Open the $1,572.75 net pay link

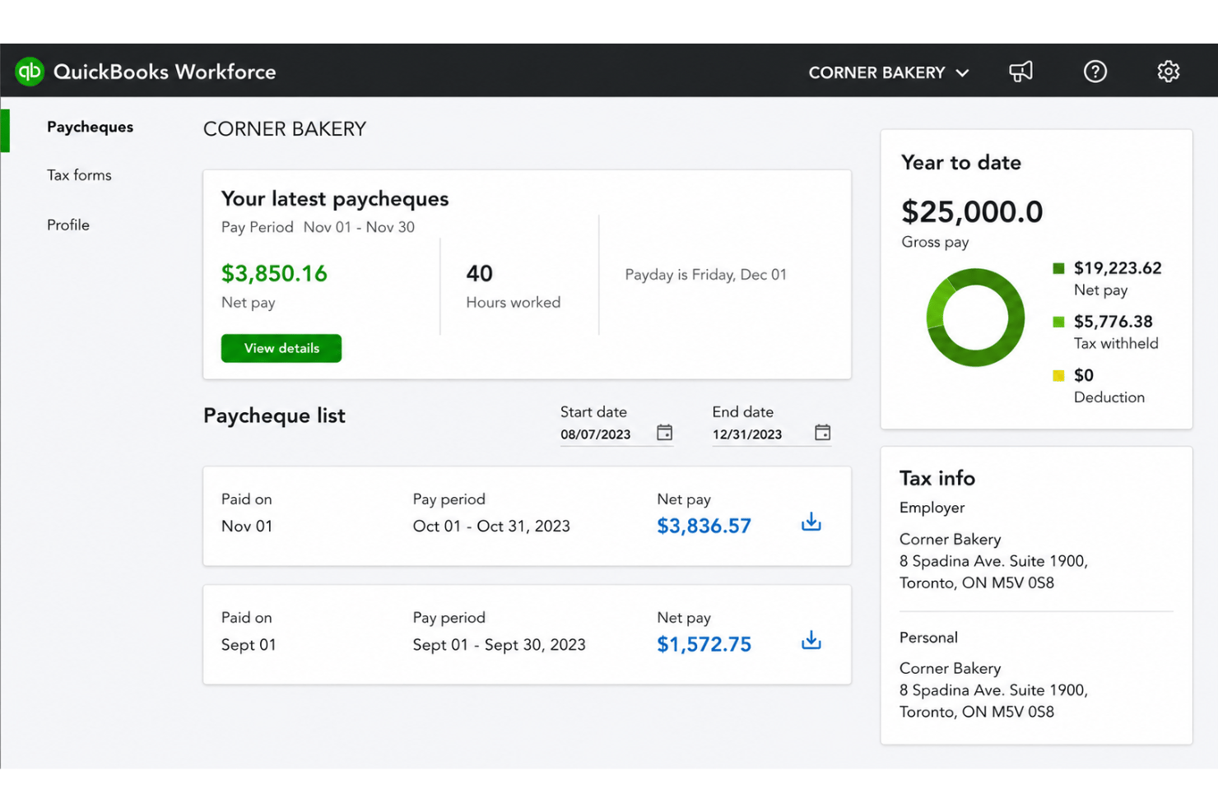pos(704,644)
